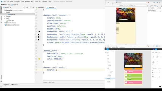The height and width of the screenshot is (91, 162).
Task: Click the Move tool icon in Figma toolbar
Action: (x=107, y=49)
